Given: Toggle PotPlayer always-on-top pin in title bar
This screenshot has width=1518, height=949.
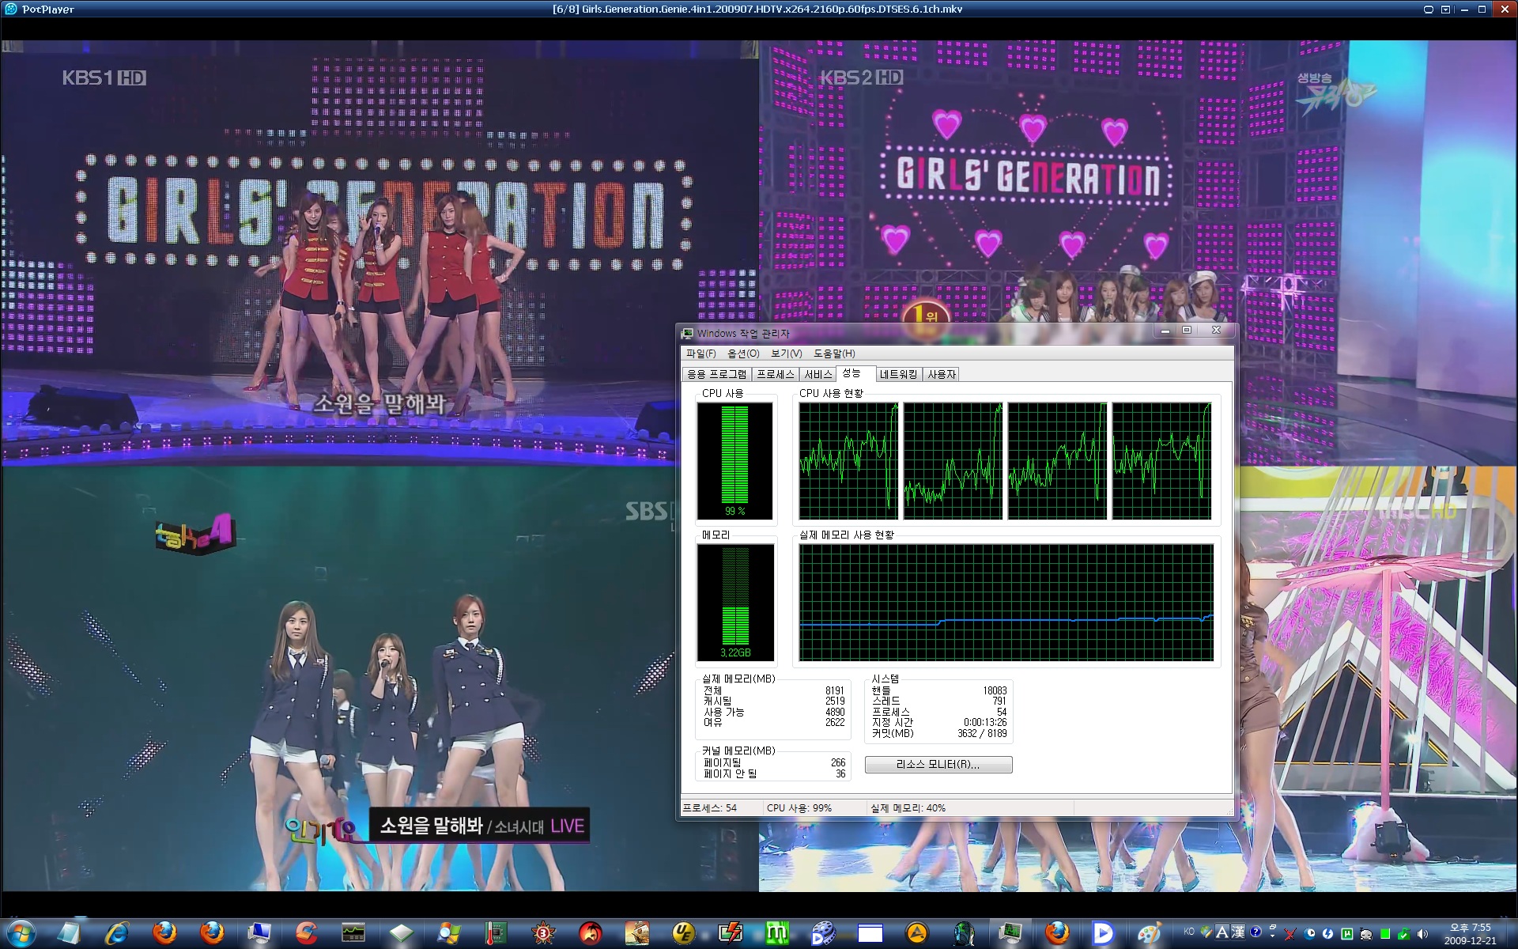Looking at the screenshot, I should (1428, 9).
